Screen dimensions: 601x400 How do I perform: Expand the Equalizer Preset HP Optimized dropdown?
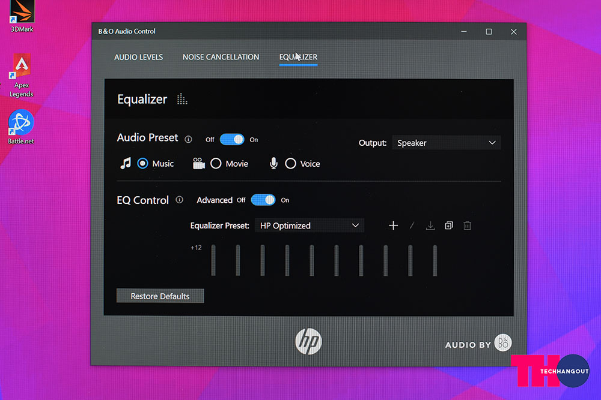point(310,225)
